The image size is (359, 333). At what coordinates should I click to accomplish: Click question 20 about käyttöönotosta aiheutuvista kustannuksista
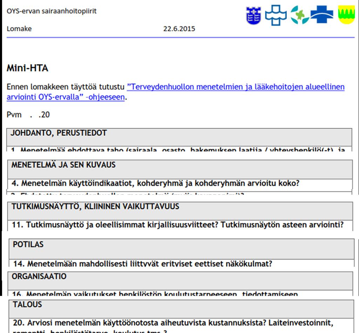point(173,327)
